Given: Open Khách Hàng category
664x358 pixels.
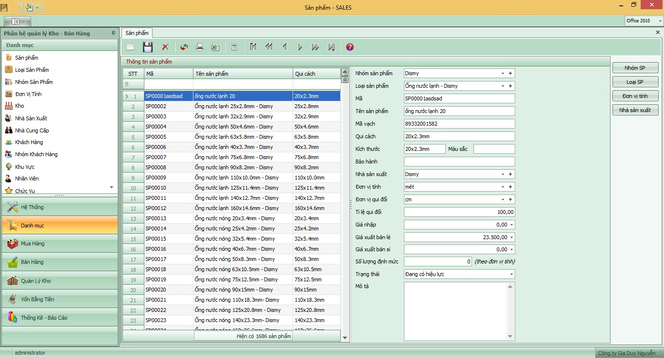Looking at the screenshot, I should pos(29,142).
